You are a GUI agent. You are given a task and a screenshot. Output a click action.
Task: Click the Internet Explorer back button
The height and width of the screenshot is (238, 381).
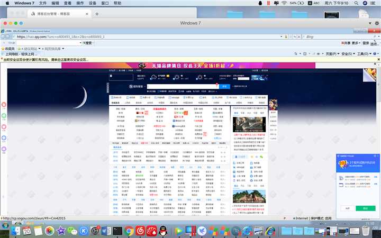(x=3, y=36)
